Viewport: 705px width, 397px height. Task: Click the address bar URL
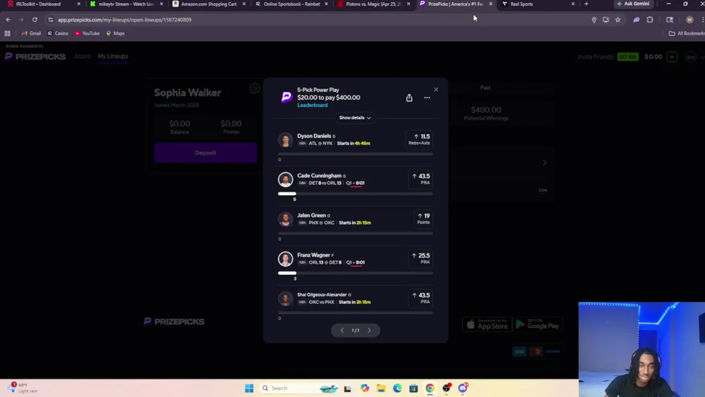coord(124,20)
